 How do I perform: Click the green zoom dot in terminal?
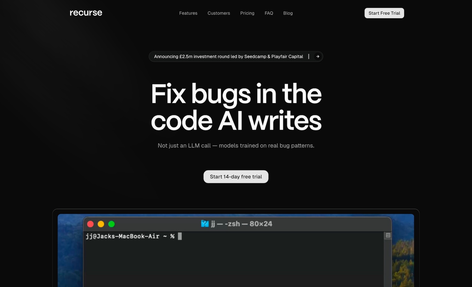[111, 224]
